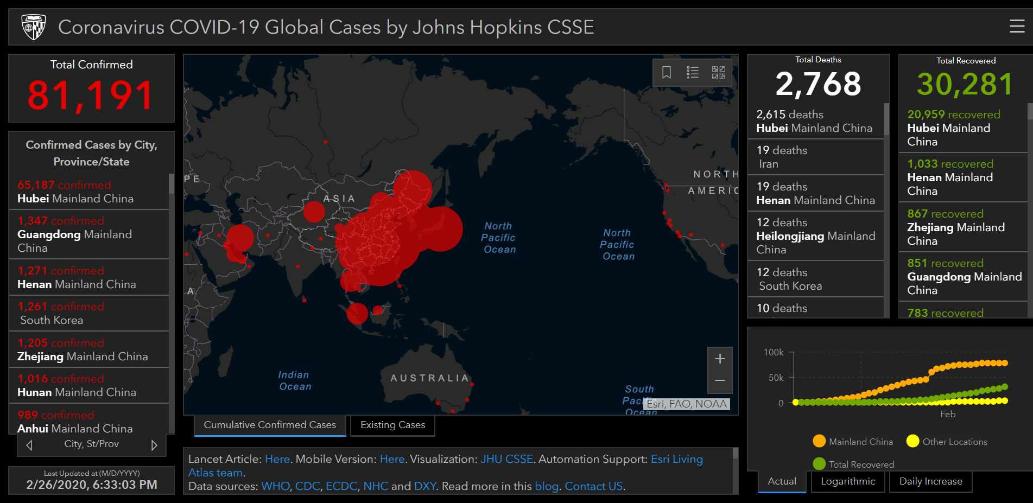Select South Korea 12 deaths row
The height and width of the screenshot is (503, 1033).
point(815,279)
